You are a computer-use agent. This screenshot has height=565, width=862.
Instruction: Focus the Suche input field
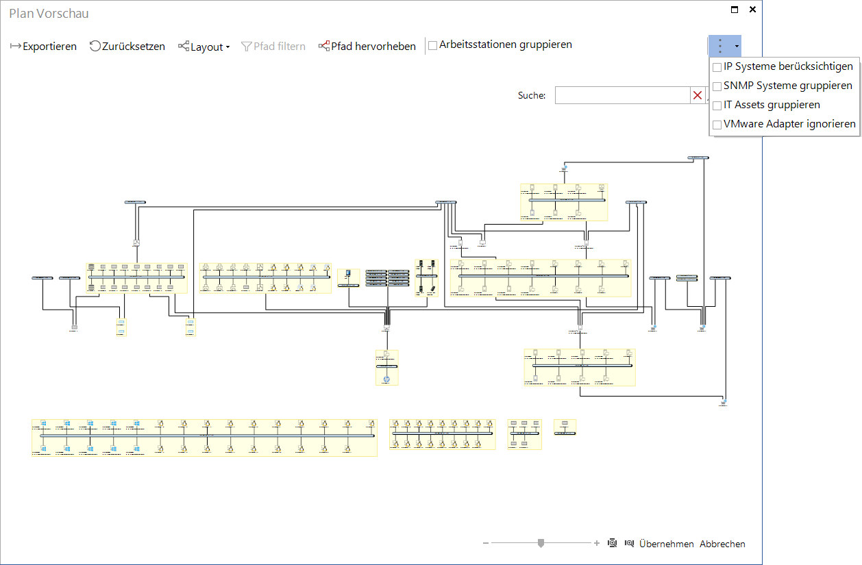[622, 95]
